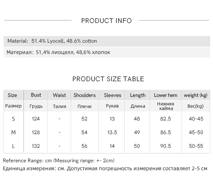This screenshot has height=179, width=213.
Task: Select the Russian Материал composition row
Action: point(58,52)
